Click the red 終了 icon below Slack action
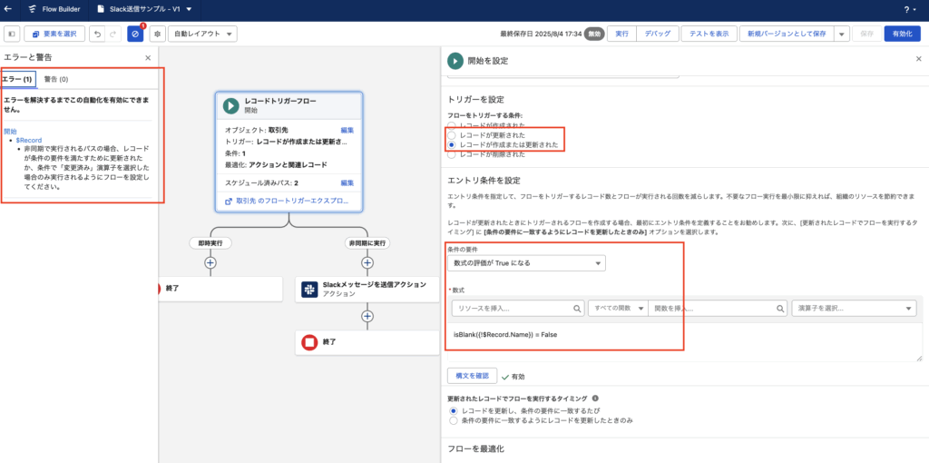Viewport: 929px width, 463px height. [309, 342]
